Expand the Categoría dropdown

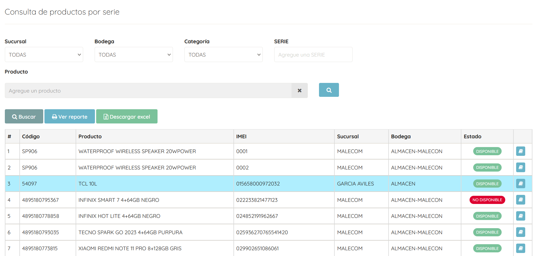223,54
